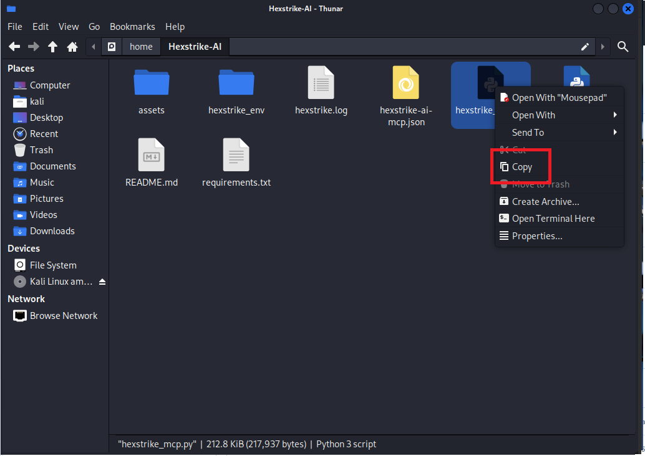Viewport: 645px width, 456px height.
Task: Click the home path bar button
Action: click(141, 47)
